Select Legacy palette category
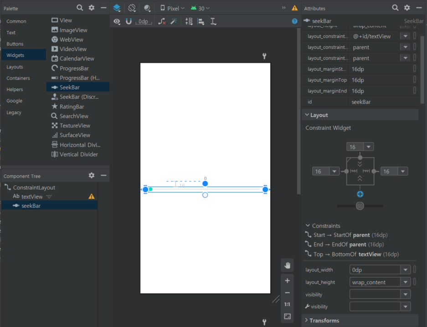The width and height of the screenshot is (427, 327). point(14,112)
